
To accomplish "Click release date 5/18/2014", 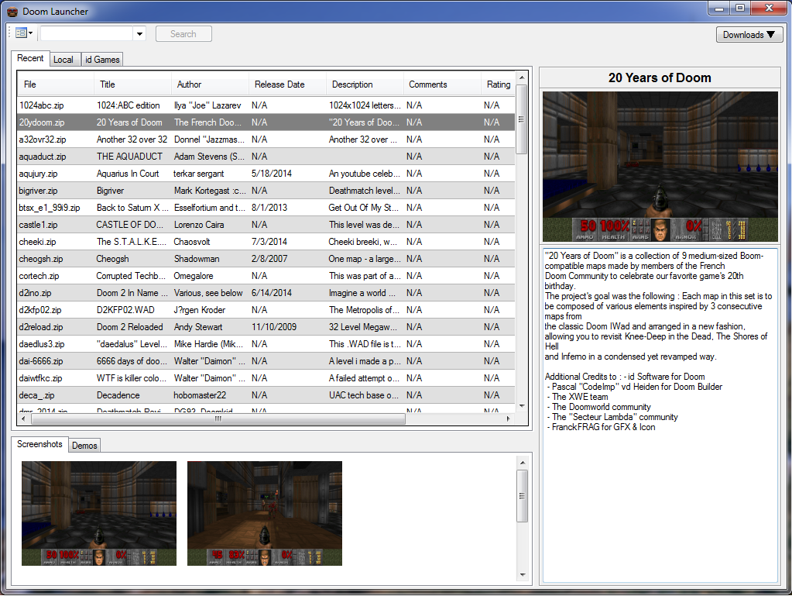I will (x=272, y=174).
